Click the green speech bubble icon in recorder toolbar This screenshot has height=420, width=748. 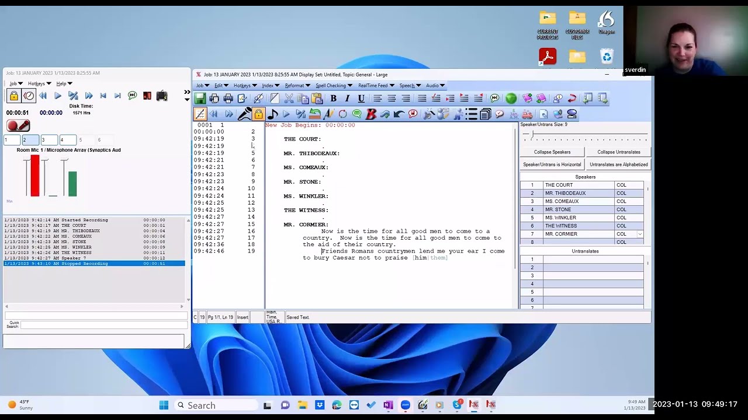133,96
